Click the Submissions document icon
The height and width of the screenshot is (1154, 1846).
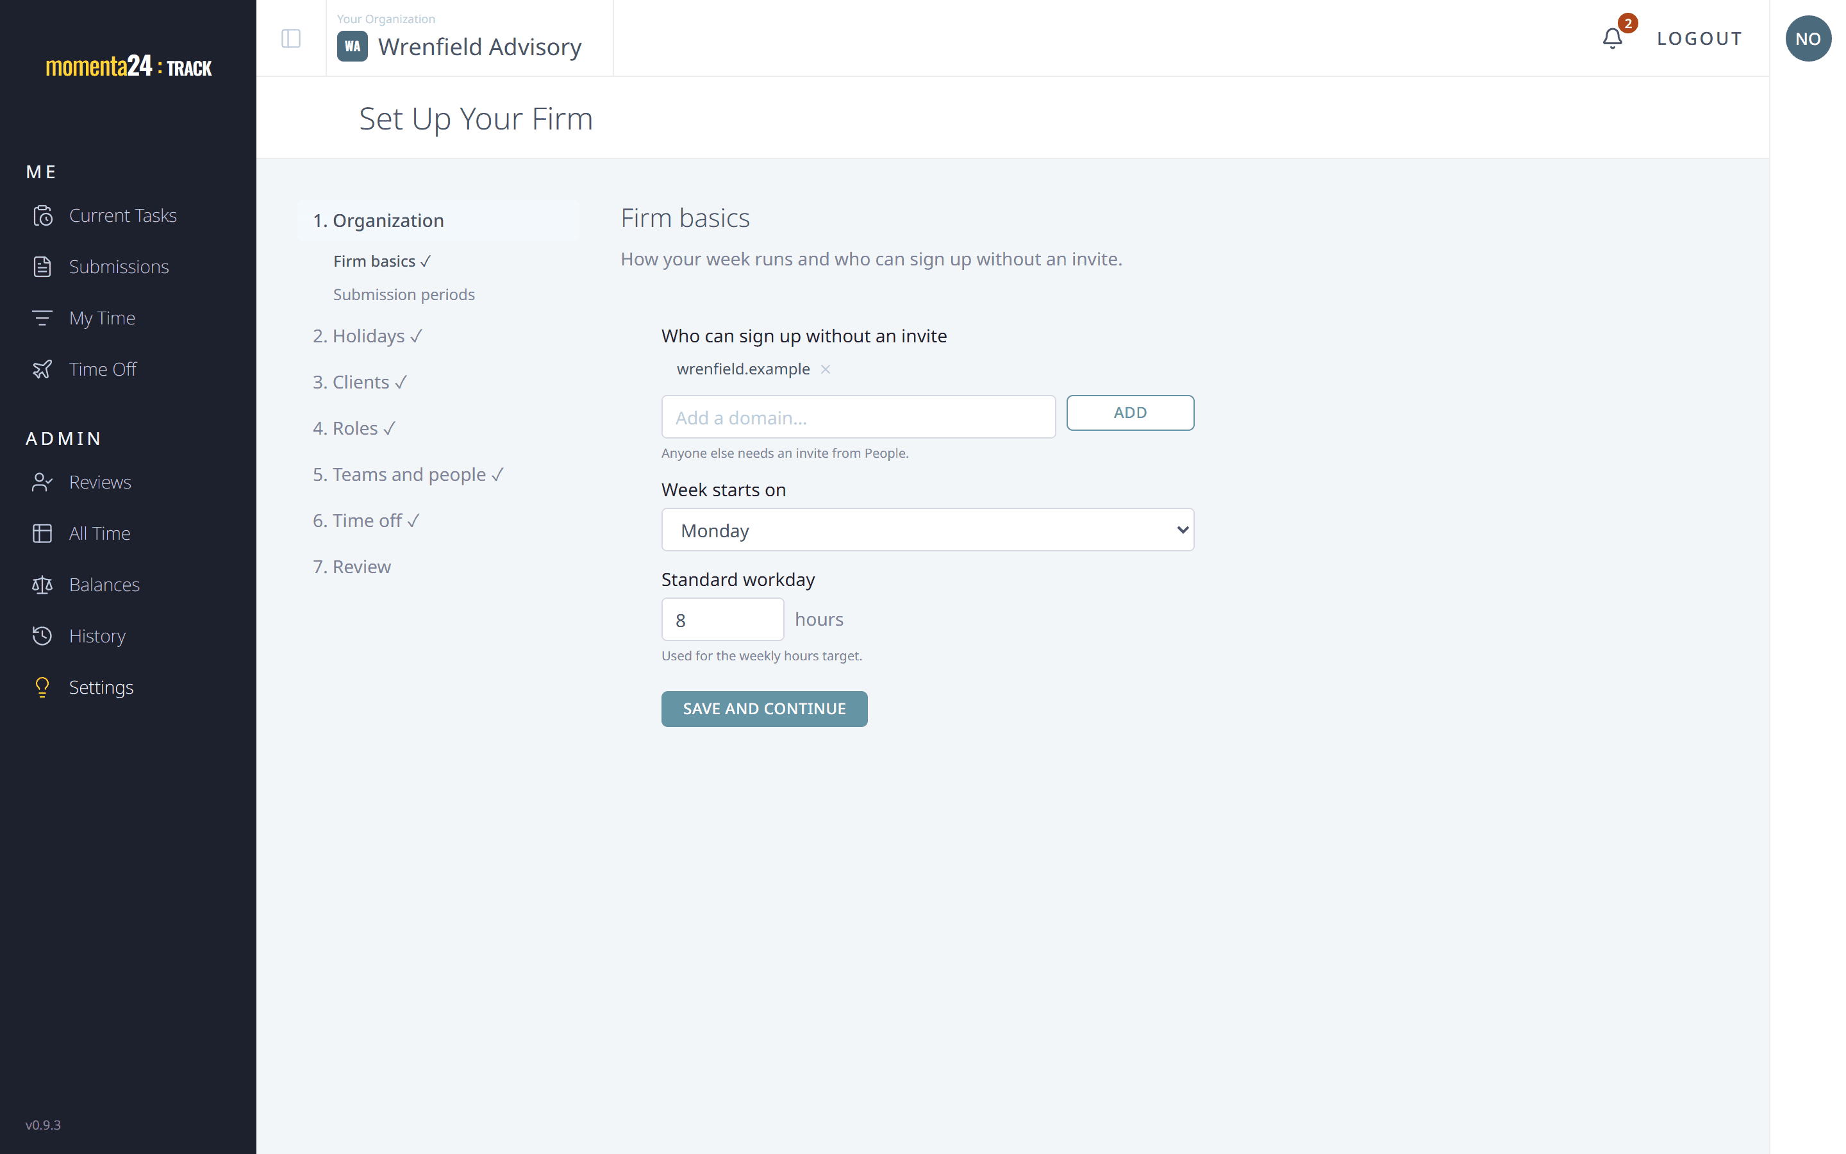tap(43, 267)
